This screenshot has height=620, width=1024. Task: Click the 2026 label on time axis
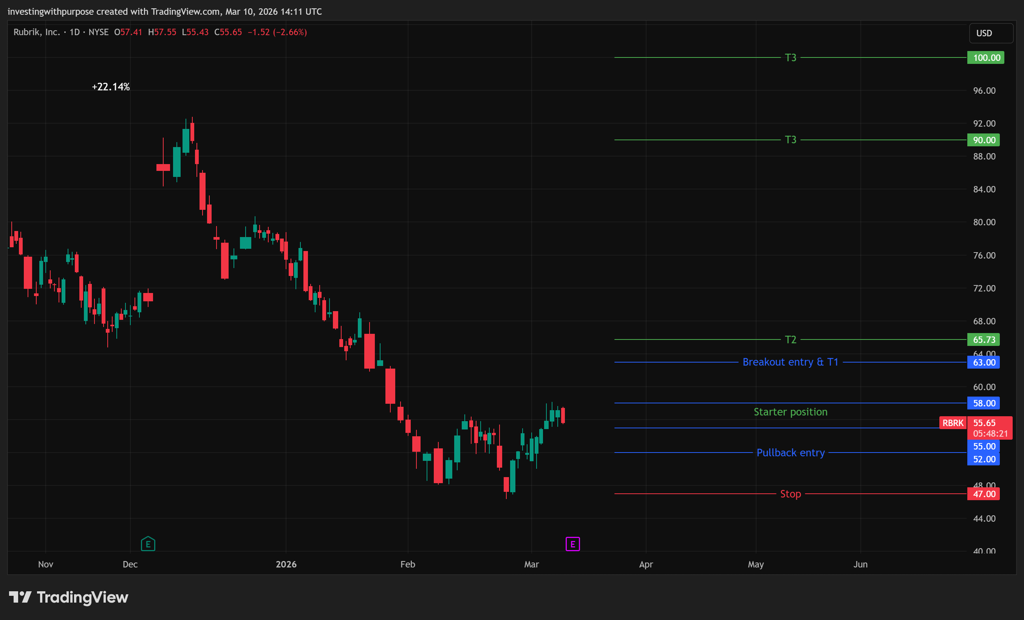point(286,564)
